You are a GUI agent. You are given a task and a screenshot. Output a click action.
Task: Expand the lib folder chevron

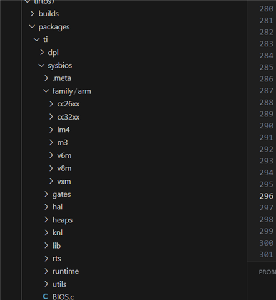[46, 246]
